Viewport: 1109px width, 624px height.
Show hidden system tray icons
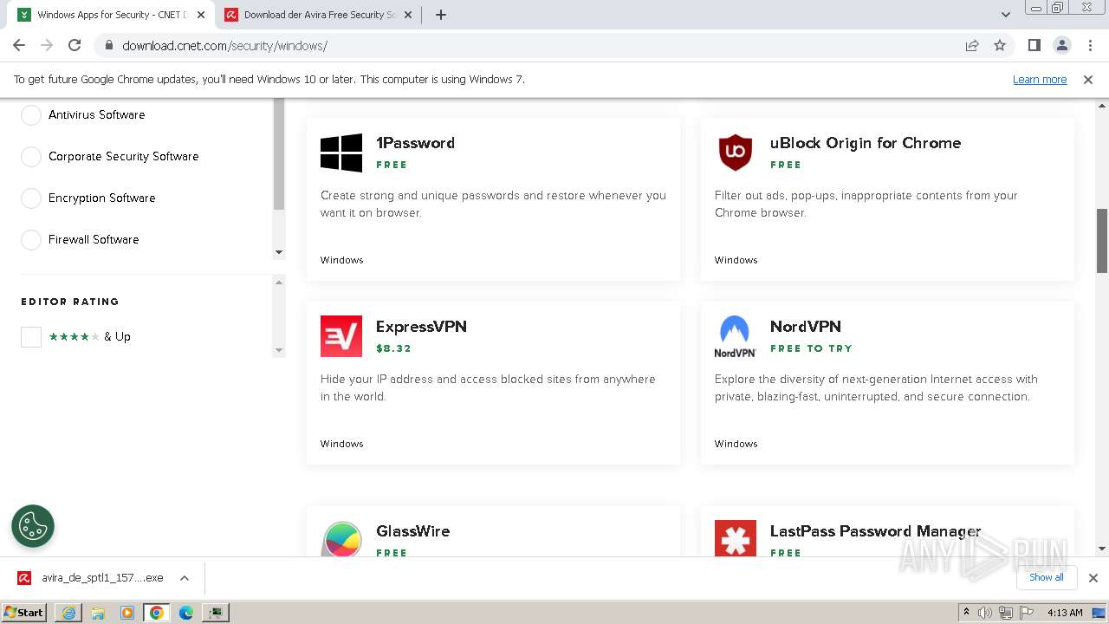click(x=966, y=613)
